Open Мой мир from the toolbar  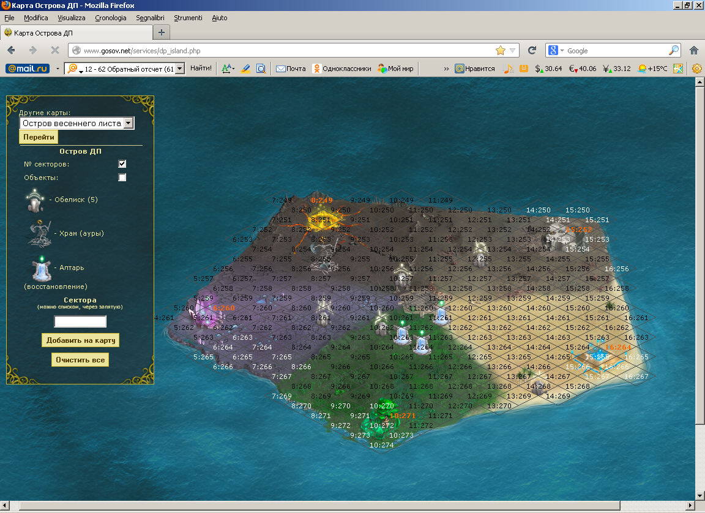coord(396,69)
